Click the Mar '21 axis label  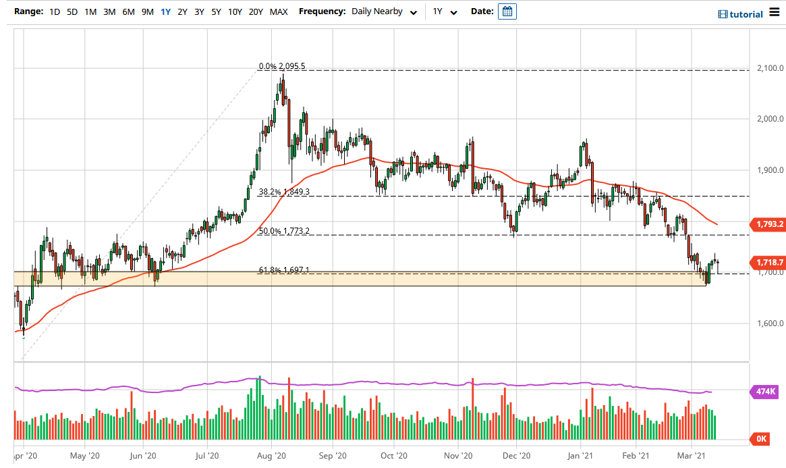click(692, 455)
